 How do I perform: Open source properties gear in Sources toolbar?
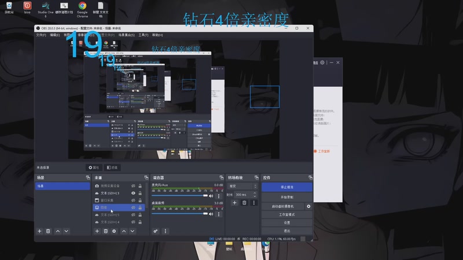coord(114,231)
